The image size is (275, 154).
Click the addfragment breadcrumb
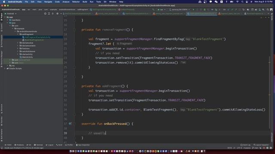[x=82, y=9]
